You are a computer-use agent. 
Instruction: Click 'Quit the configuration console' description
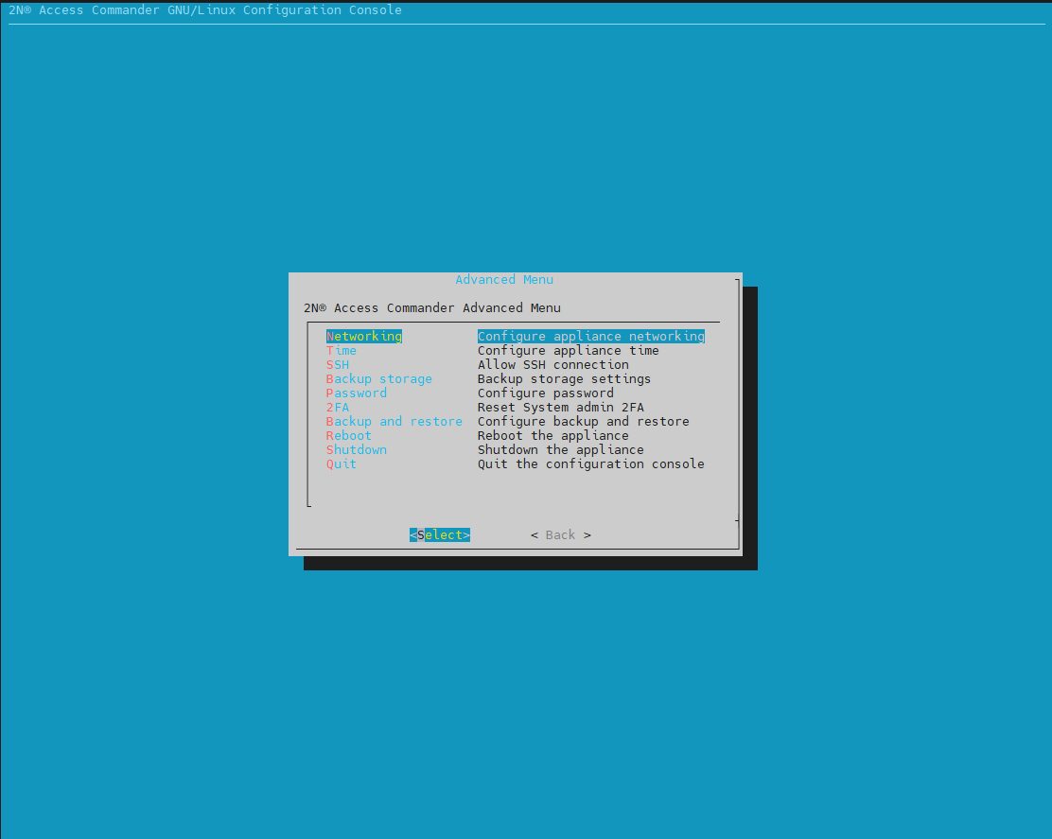591,463
